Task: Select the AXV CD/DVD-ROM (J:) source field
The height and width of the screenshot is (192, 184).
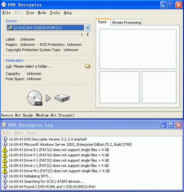Action: click(45, 27)
